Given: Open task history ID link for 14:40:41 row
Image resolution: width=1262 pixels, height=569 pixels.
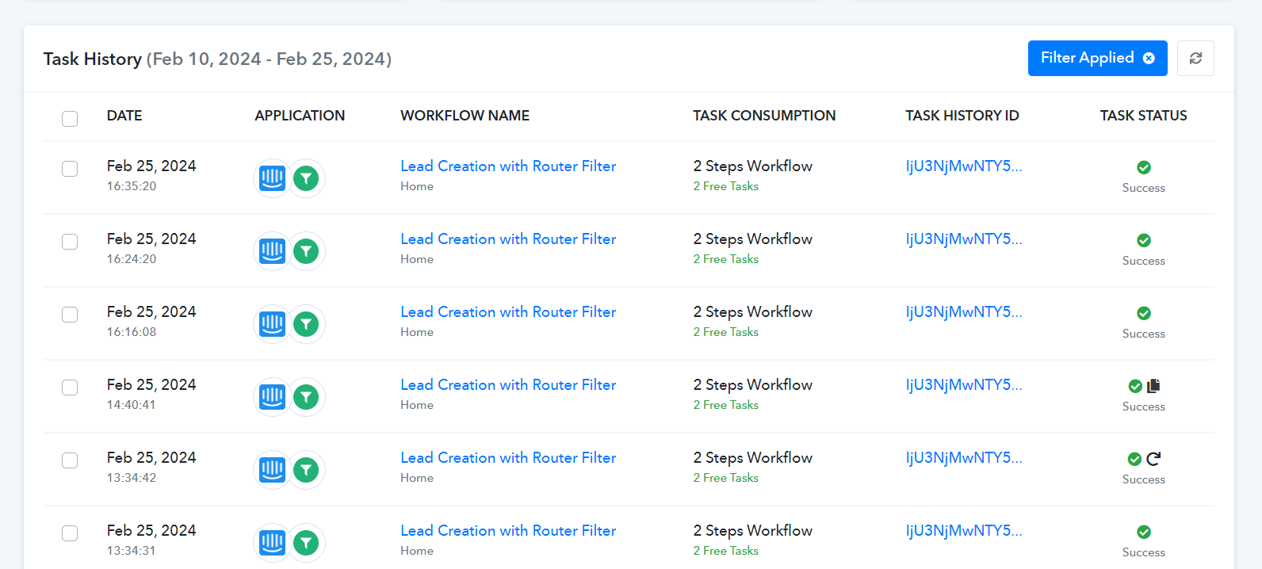Looking at the screenshot, I should click(x=963, y=385).
